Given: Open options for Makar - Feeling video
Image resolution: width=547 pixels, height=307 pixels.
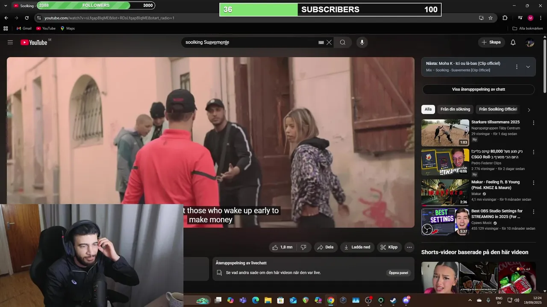Looking at the screenshot, I should 533,182.
